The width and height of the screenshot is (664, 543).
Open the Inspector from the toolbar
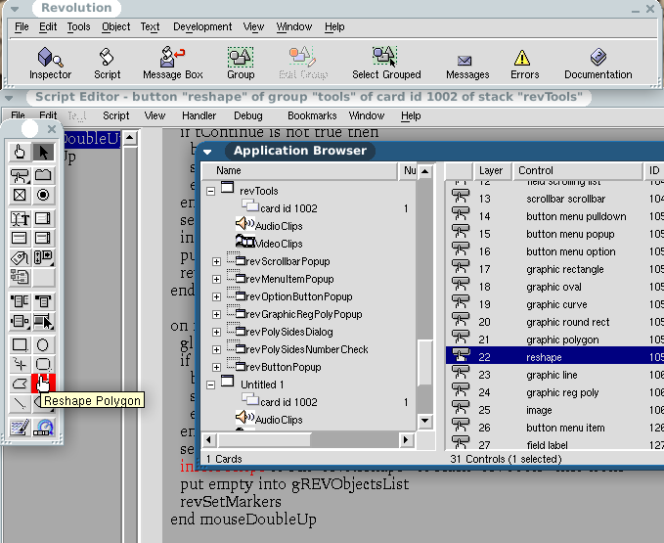50,63
